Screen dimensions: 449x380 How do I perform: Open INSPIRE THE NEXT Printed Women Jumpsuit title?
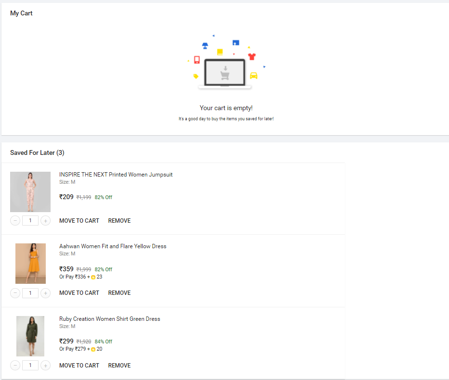pos(116,175)
